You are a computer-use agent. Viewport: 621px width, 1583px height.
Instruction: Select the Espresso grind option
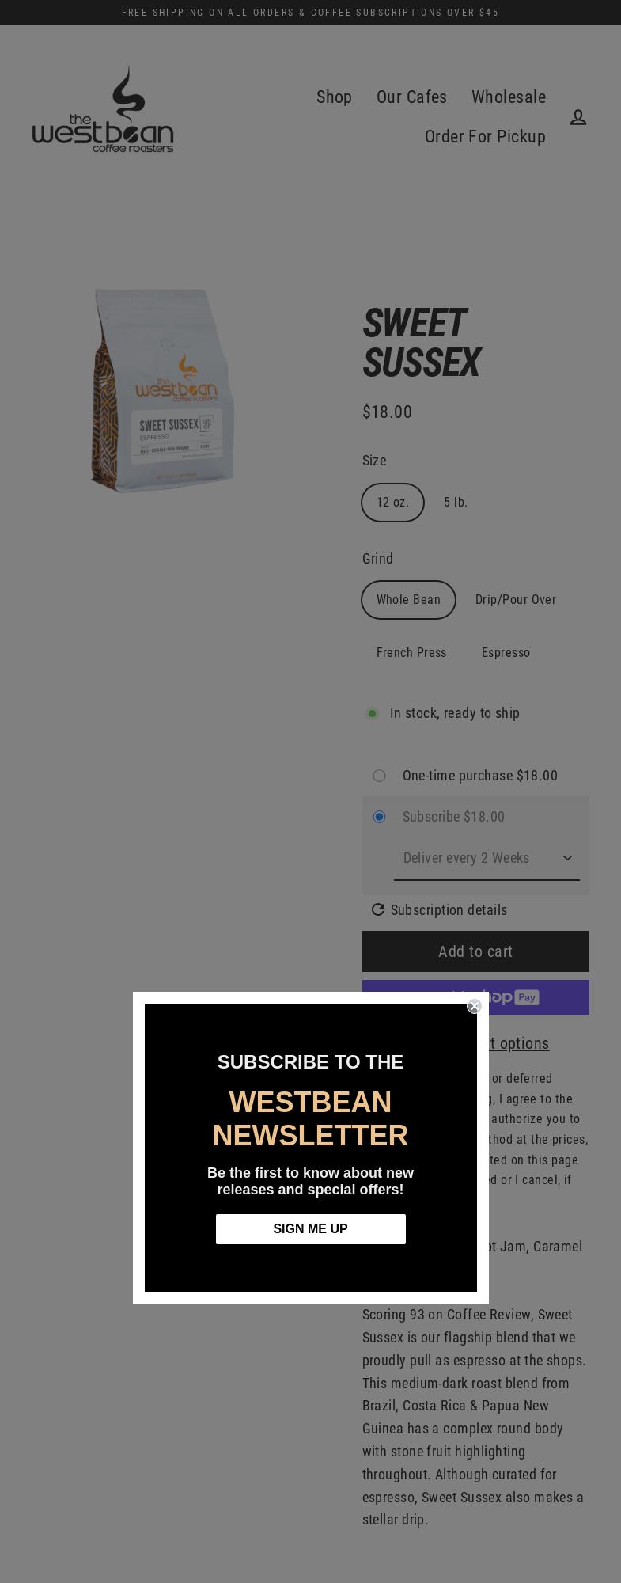[x=506, y=653]
